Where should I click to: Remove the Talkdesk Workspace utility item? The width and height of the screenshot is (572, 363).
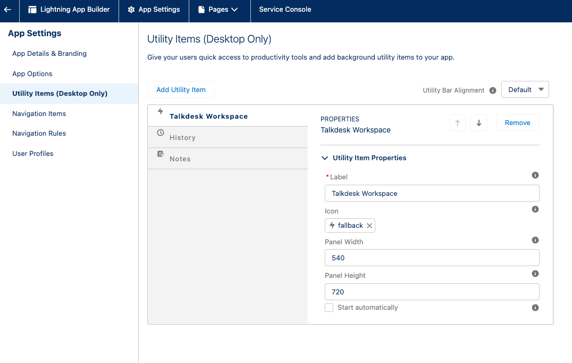click(517, 122)
